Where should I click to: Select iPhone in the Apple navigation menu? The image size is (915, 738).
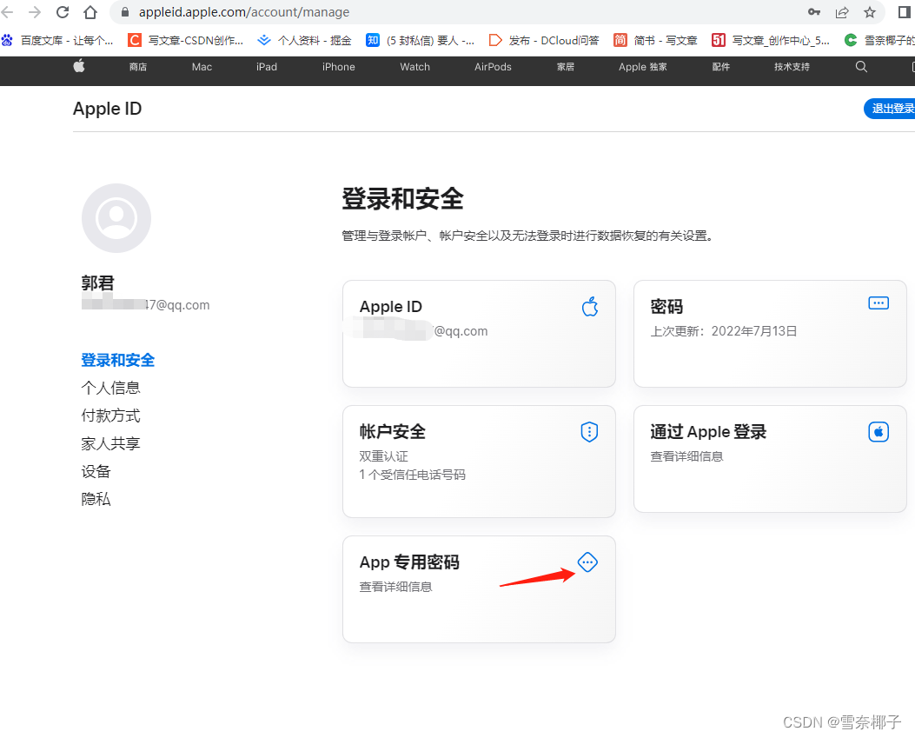click(x=338, y=67)
